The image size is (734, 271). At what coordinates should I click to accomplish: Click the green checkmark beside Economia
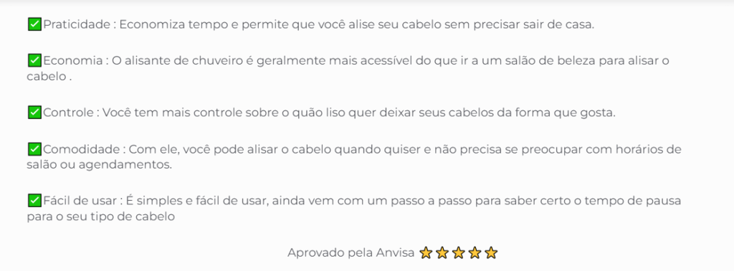point(34,61)
